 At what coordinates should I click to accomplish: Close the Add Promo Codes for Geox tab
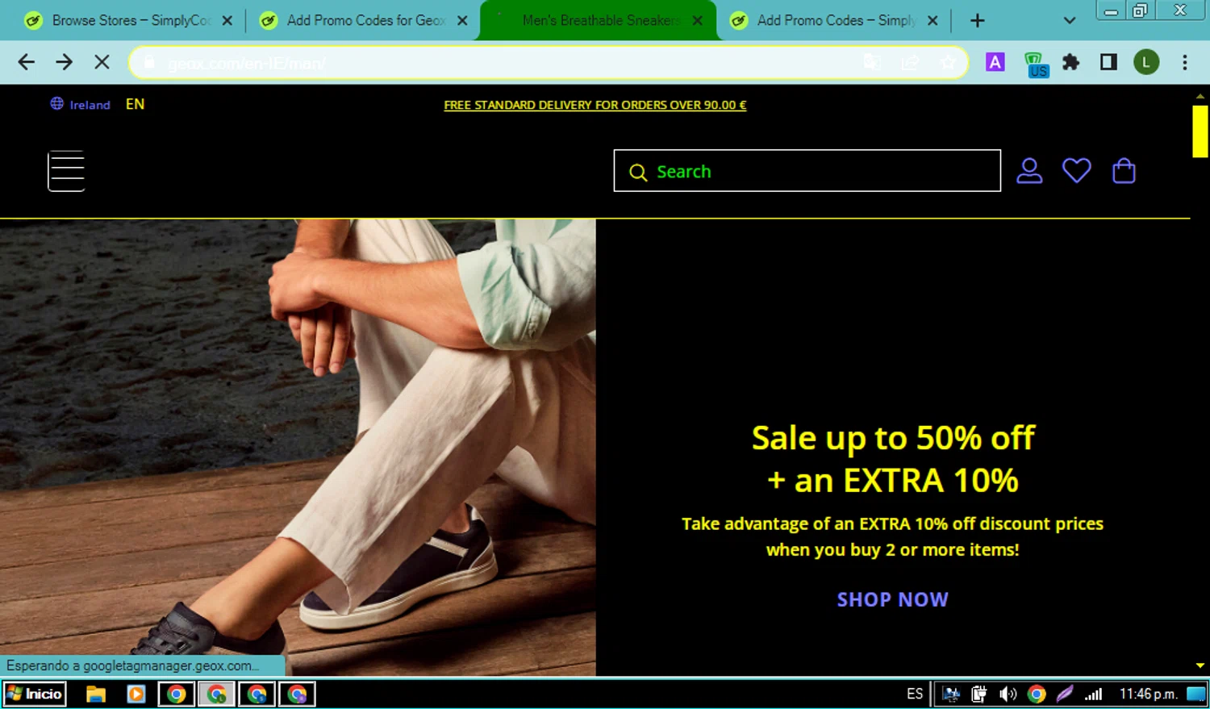click(x=462, y=20)
